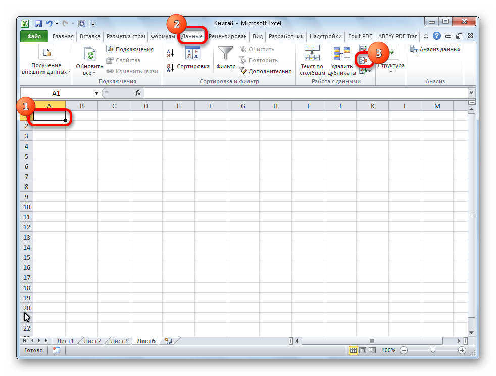Select column D header
The image size is (496, 376).
tap(146, 106)
